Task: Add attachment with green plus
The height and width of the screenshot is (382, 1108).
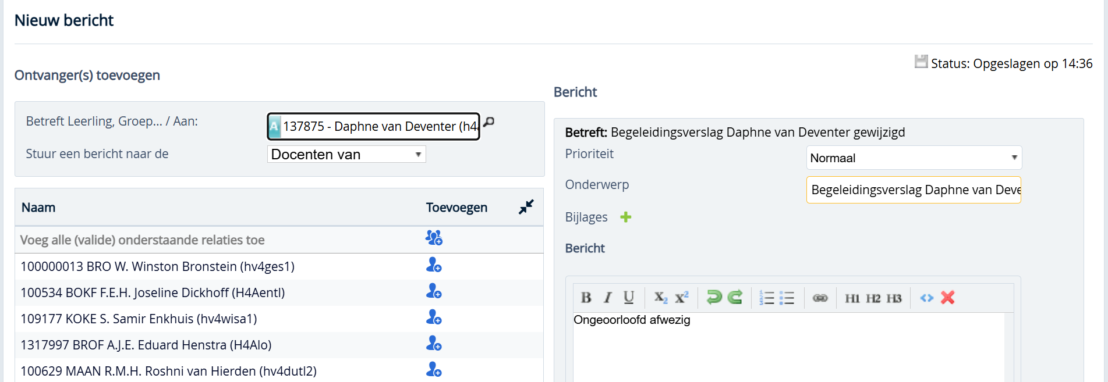Action: point(626,217)
